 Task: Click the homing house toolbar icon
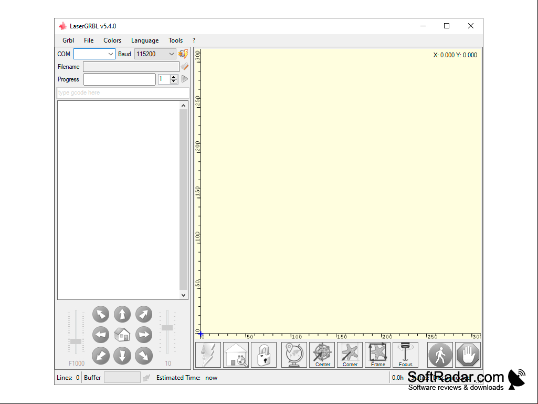coord(236,355)
